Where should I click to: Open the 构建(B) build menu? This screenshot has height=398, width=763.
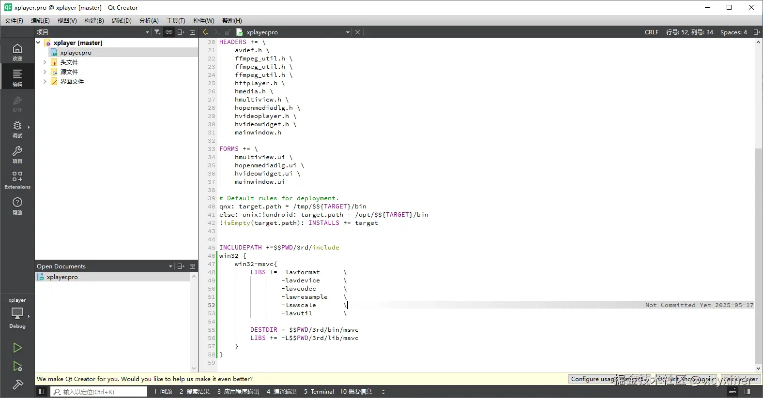click(x=94, y=20)
